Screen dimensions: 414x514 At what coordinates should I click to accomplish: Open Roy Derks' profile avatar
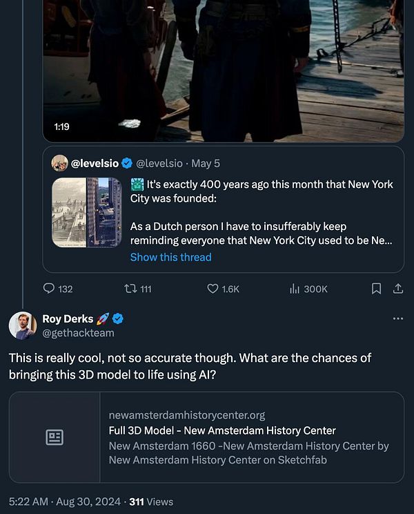click(23, 325)
